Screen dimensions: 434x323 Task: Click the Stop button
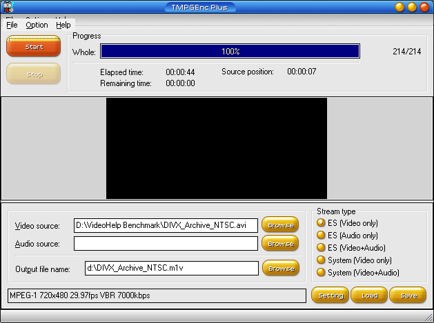[34, 74]
